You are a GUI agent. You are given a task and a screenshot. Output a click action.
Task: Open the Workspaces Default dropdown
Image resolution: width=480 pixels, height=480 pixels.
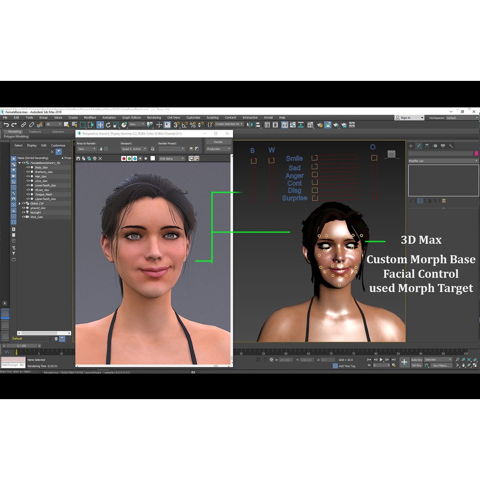click(x=462, y=118)
